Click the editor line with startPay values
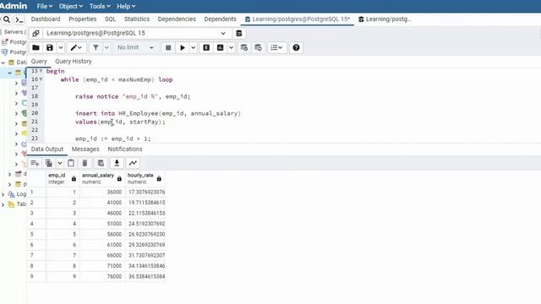 120,122
